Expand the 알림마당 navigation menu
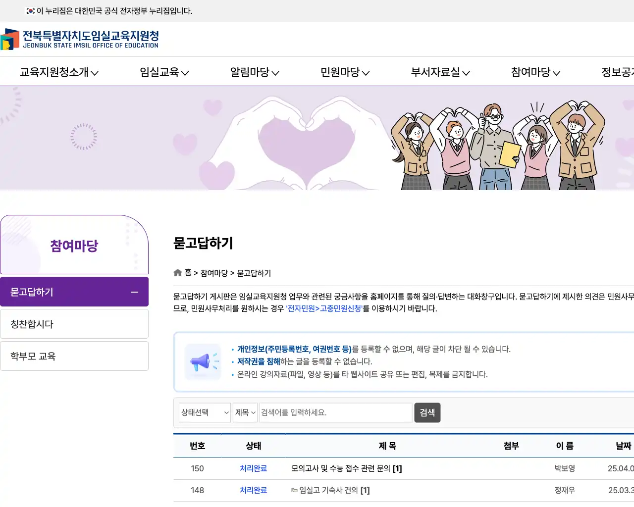Viewport: 634px width, 507px height. 254,71
